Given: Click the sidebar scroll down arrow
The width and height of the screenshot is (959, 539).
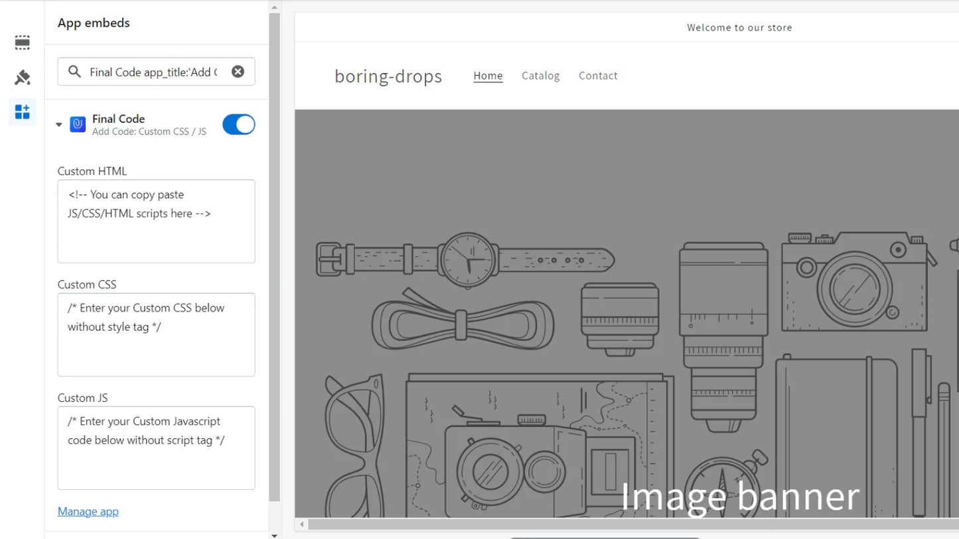Looking at the screenshot, I should (275, 534).
